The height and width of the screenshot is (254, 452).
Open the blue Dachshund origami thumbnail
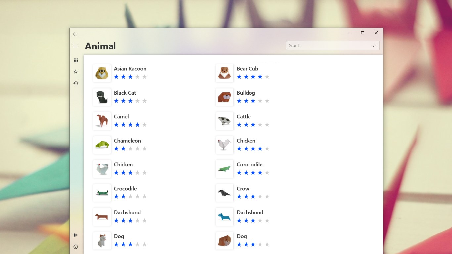pyautogui.click(x=224, y=217)
